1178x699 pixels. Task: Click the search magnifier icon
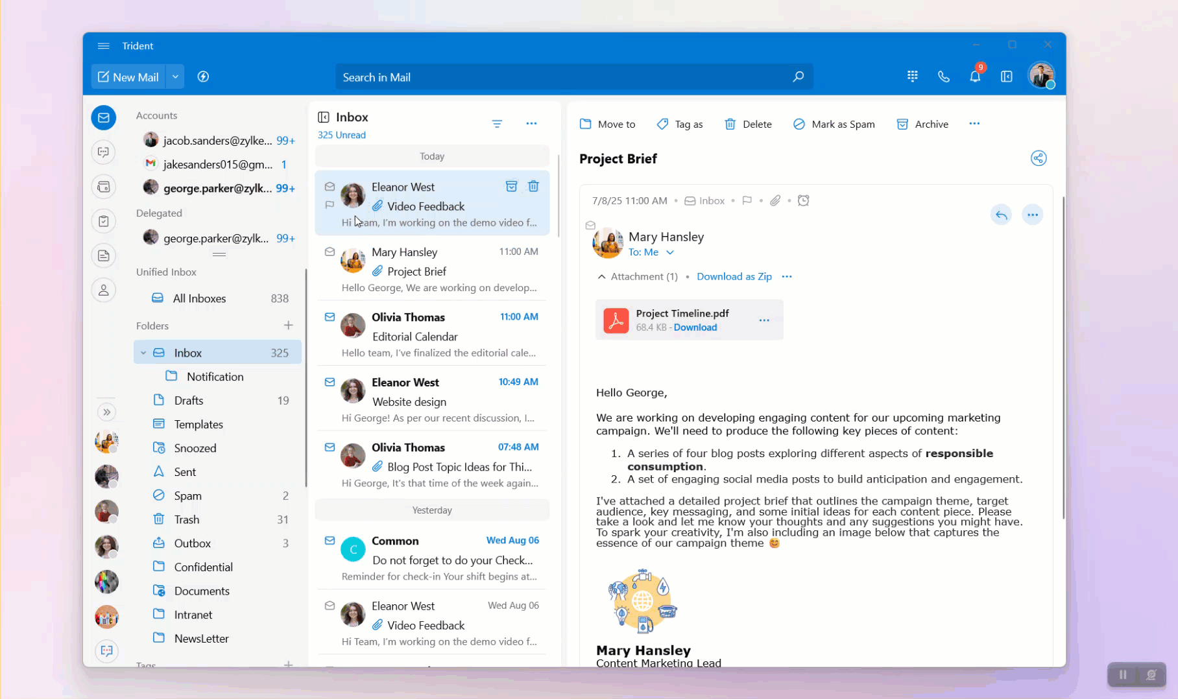tap(798, 77)
